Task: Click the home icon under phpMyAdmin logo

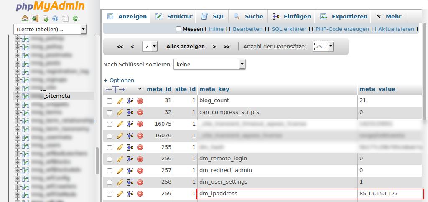Action: click(25, 18)
